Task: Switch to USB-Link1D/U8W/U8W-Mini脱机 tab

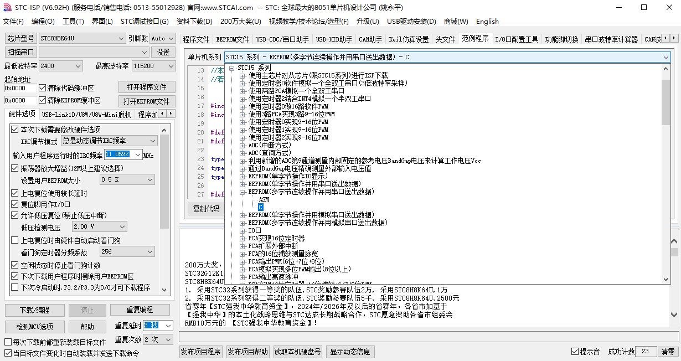Action: pyautogui.click(x=86, y=115)
